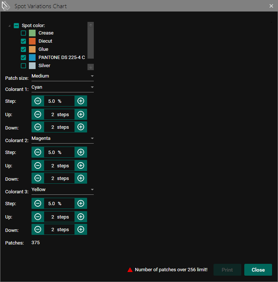
Task: Click the Close button
Action: click(x=258, y=270)
